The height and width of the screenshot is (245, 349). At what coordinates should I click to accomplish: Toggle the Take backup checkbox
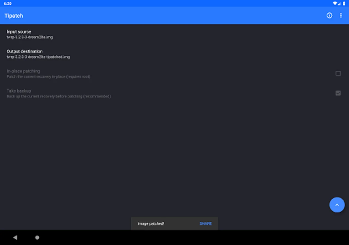[x=338, y=93]
